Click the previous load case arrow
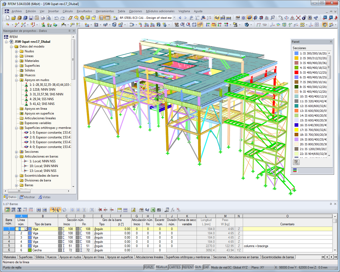 180,18
